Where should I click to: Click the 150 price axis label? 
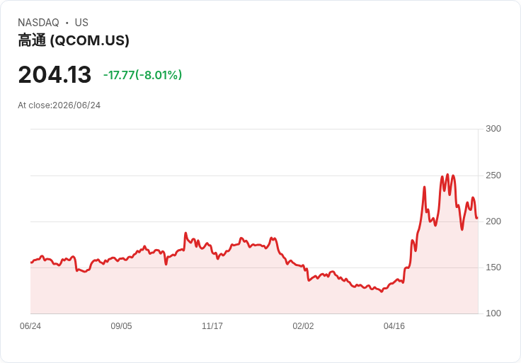[493, 267]
